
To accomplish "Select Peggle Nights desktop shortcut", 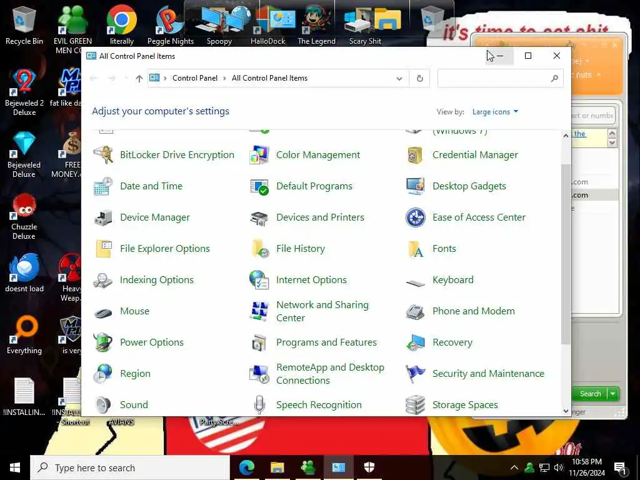I will (x=170, y=26).
